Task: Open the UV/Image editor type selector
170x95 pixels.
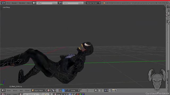Action: [3, 94]
